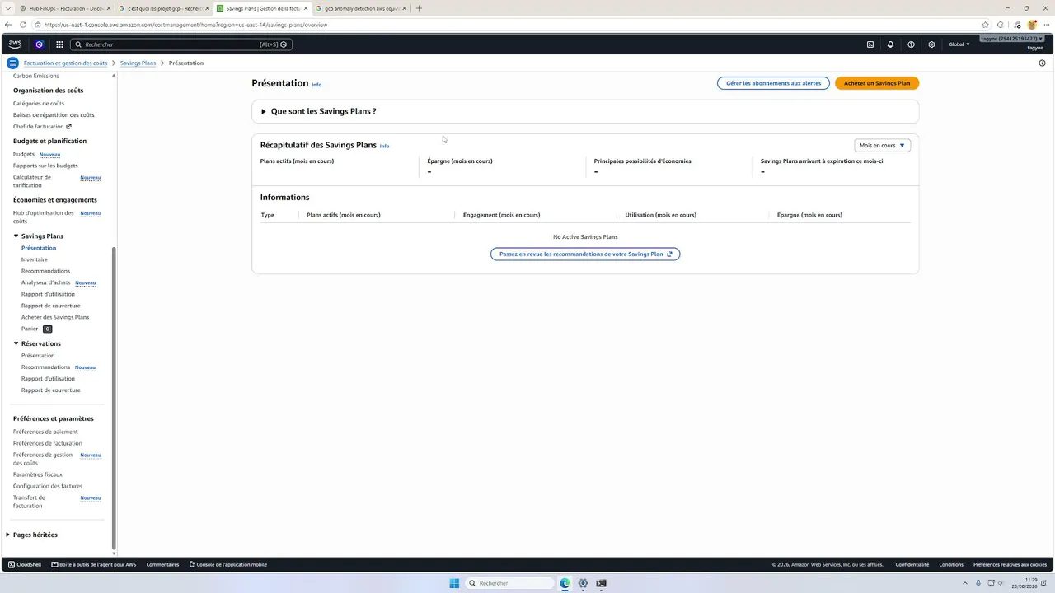The height and width of the screenshot is (593, 1055).
Task: Open Edge from the taskbar
Action: [x=565, y=583]
